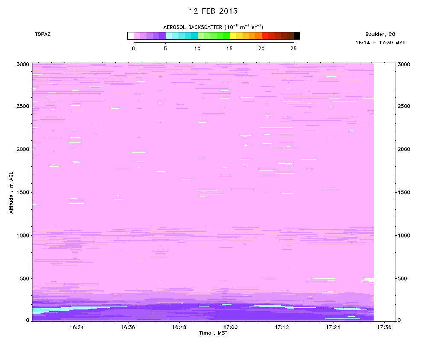Select the AEROSOL BACKSCATTER colorbar heading
Image resolution: width=427 pixels, height=341 pixels.
coord(213,27)
